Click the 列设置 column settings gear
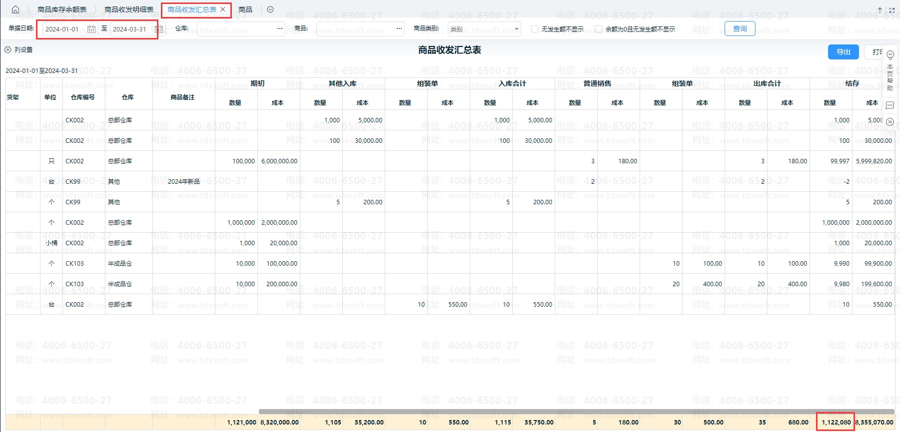The image size is (900, 432). click(x=8, y=50)
